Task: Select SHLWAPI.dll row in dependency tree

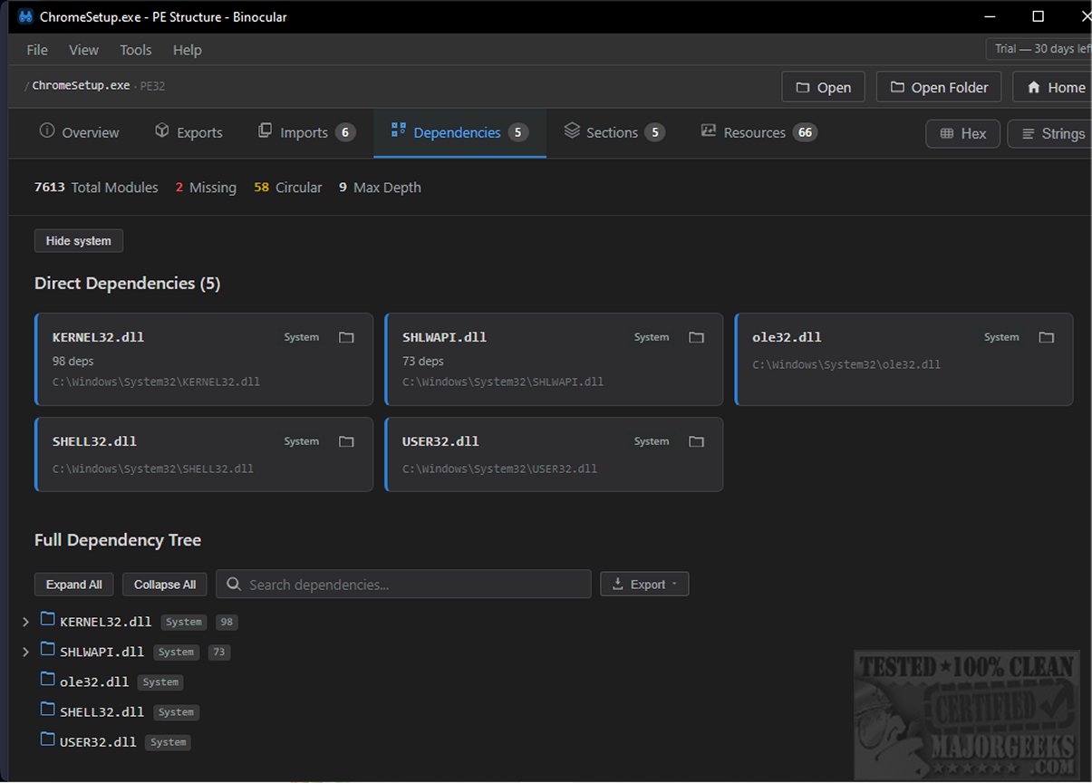Action: point(101,652)
